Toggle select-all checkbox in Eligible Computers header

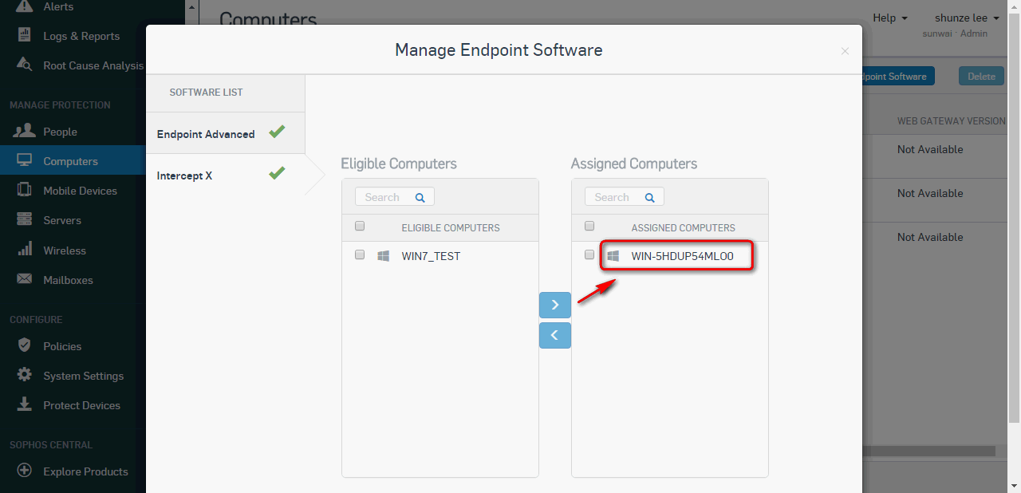[x=360, y=226]
